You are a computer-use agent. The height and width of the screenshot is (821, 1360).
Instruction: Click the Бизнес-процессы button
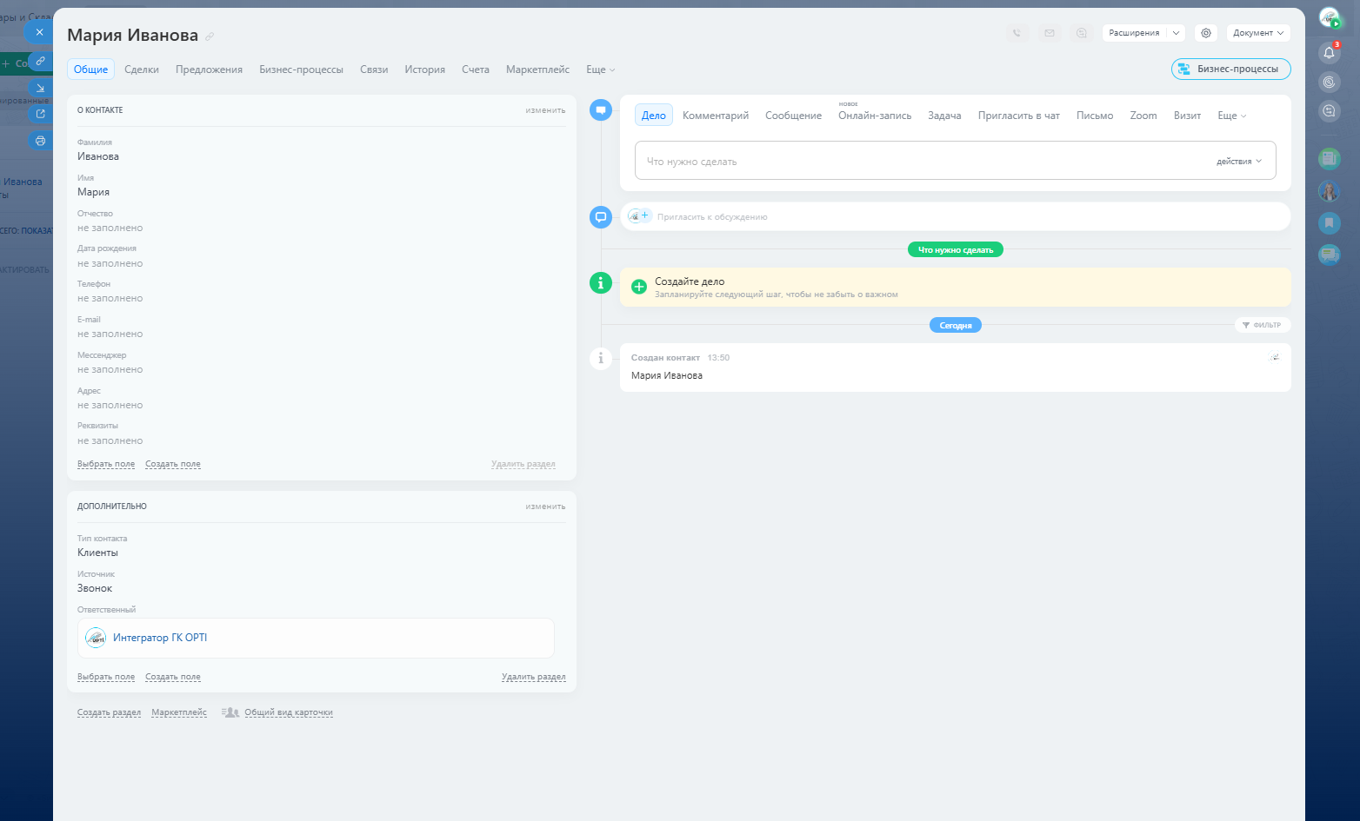[1230, 69]
